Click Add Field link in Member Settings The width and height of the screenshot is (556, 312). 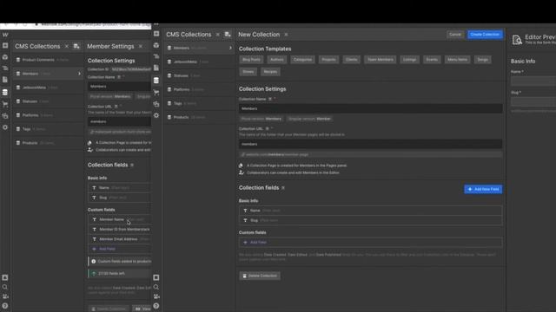[120, 249]
